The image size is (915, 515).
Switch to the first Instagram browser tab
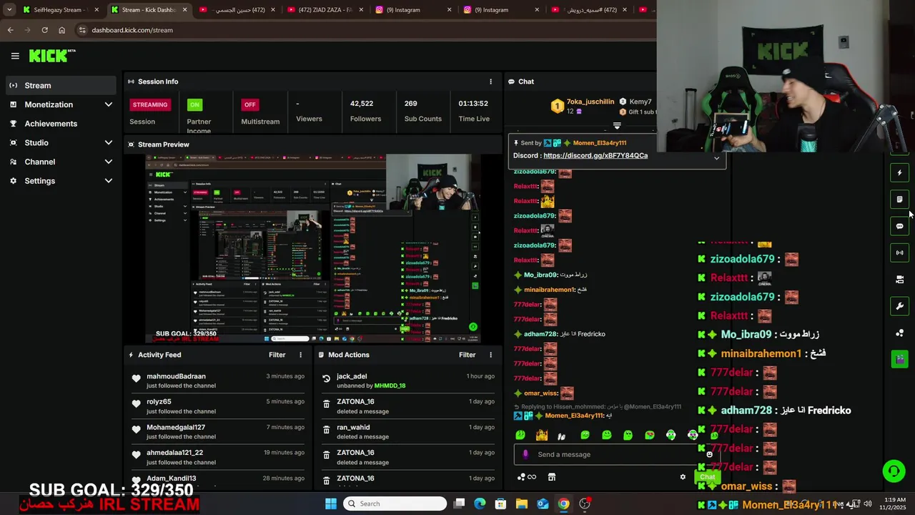[x=415, y=10]
